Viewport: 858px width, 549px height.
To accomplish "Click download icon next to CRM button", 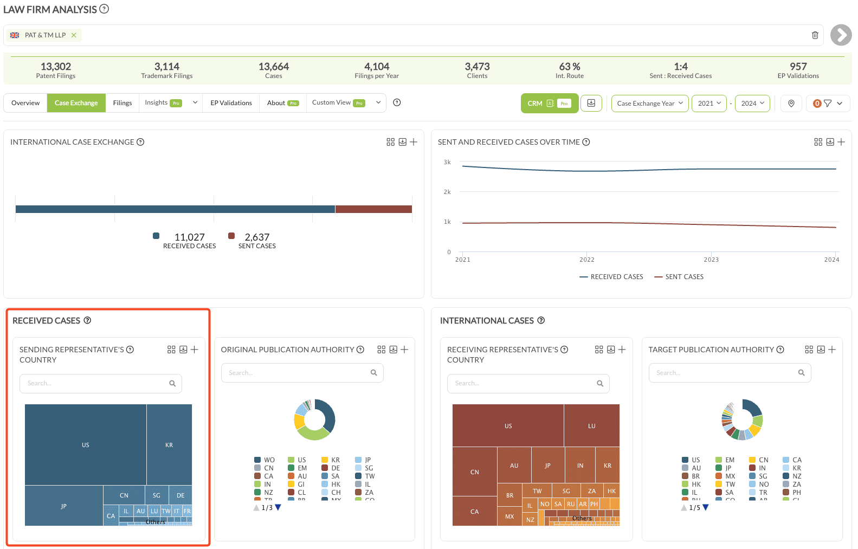I will 591,103.
